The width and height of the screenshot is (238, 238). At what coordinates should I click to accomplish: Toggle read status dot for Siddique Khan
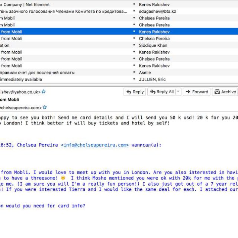(x=134, y=45)
